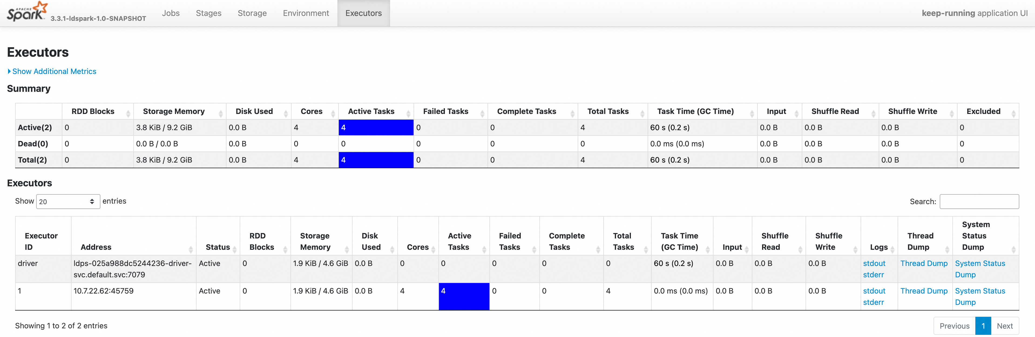The image size is (1035, 337).
Task: Switch to the Environment tab
Action: coord(306,13)
